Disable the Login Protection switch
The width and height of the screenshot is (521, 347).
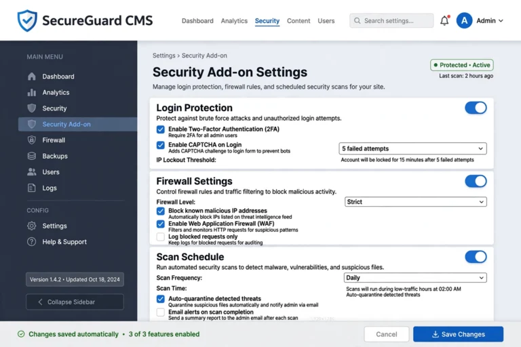click(x=476, y=108)
